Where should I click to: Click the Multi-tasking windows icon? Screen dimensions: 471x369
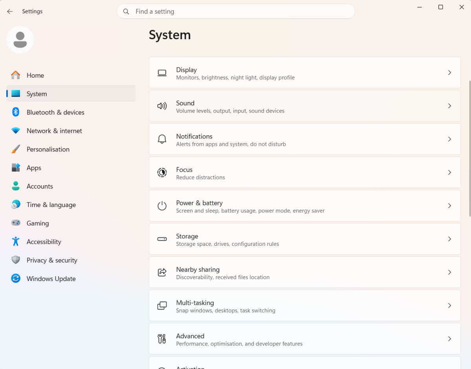pyautogui.click(x=162, y=305)
